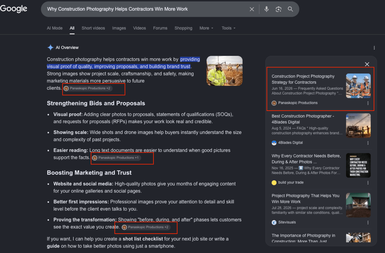Click Sitevisuals favicon in sources panel
Viewport: 385px width, 253px height.
click(x=274, y=223)
